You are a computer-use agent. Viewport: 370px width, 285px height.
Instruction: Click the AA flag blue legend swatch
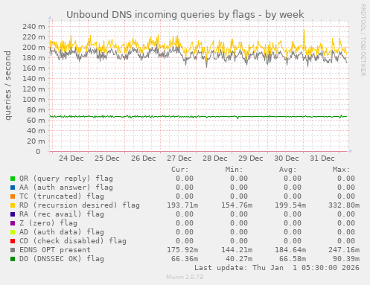click(13, 188)
